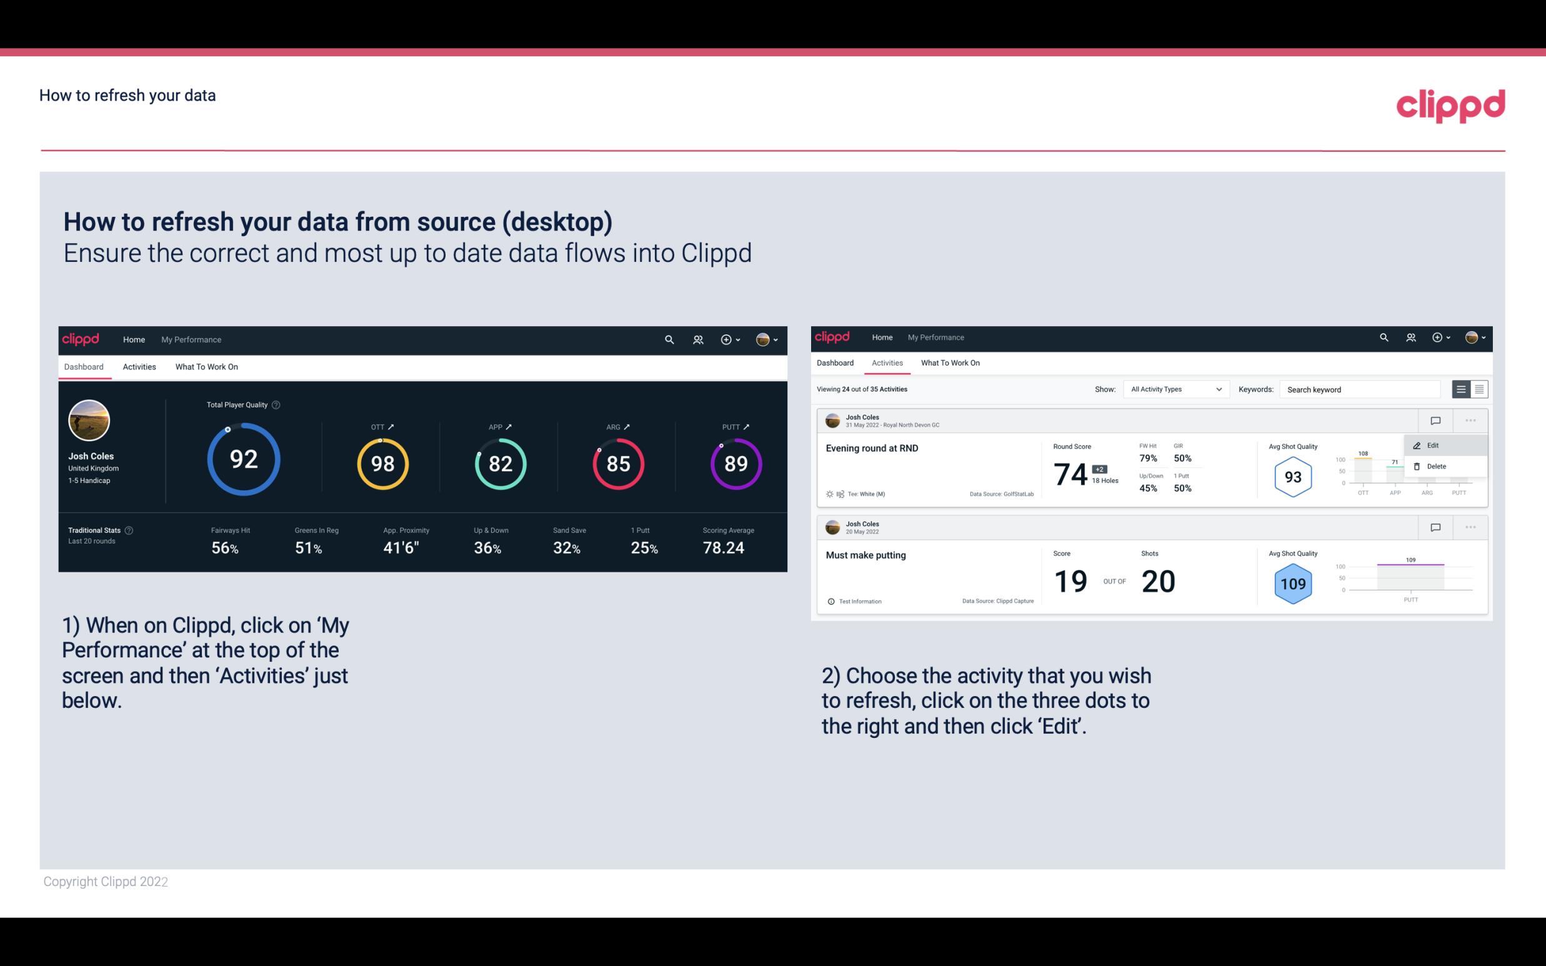
Task: Toggle the grid view icon in Activities
Action: [x=1479, y=389]
